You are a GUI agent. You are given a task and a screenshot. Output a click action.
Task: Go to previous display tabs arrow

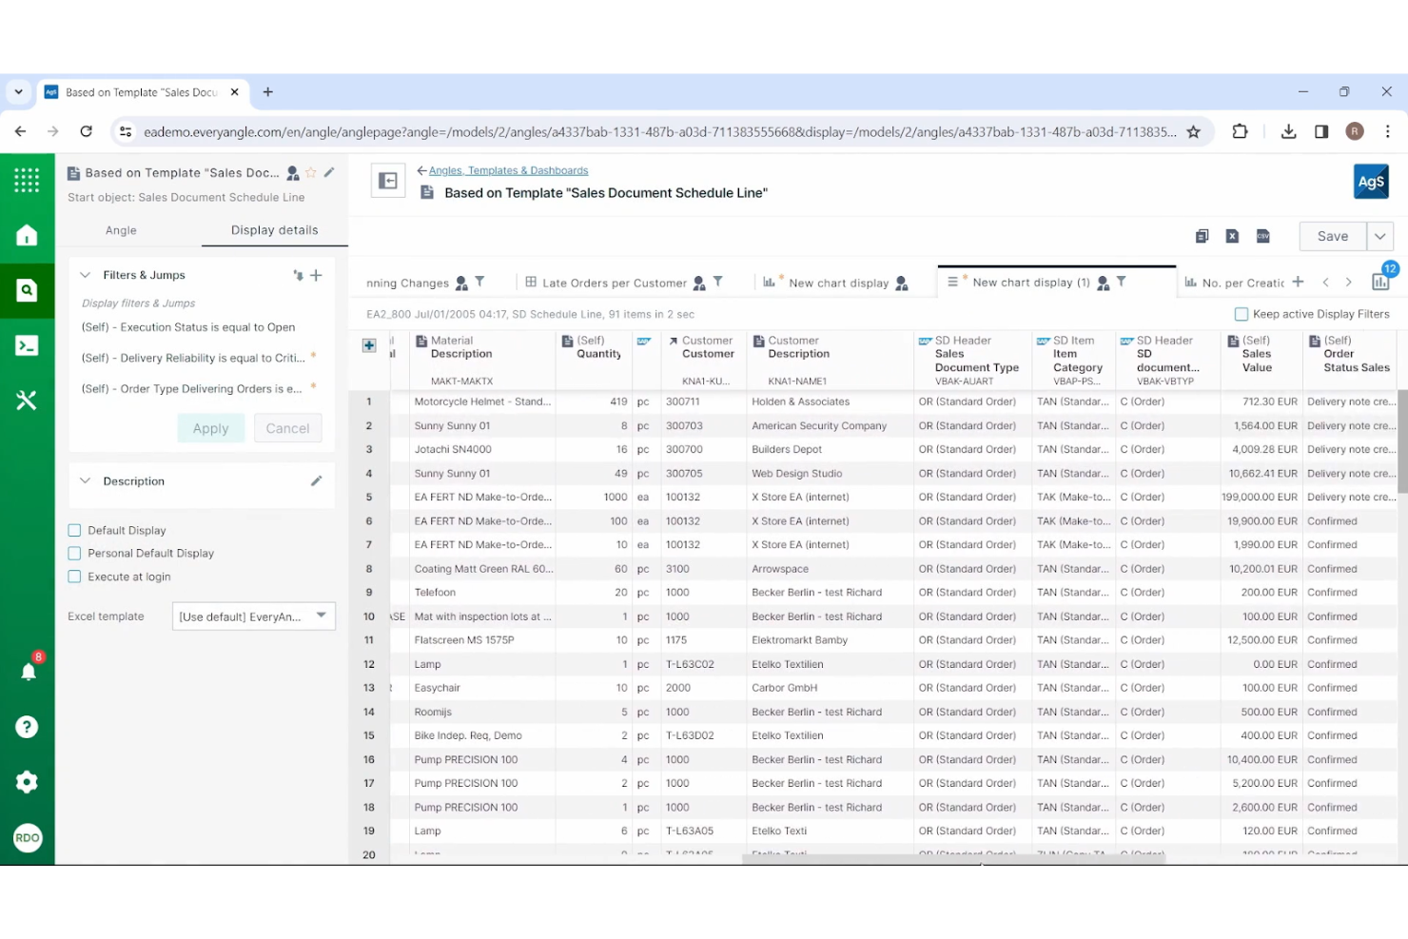(x=1325, y=283)
